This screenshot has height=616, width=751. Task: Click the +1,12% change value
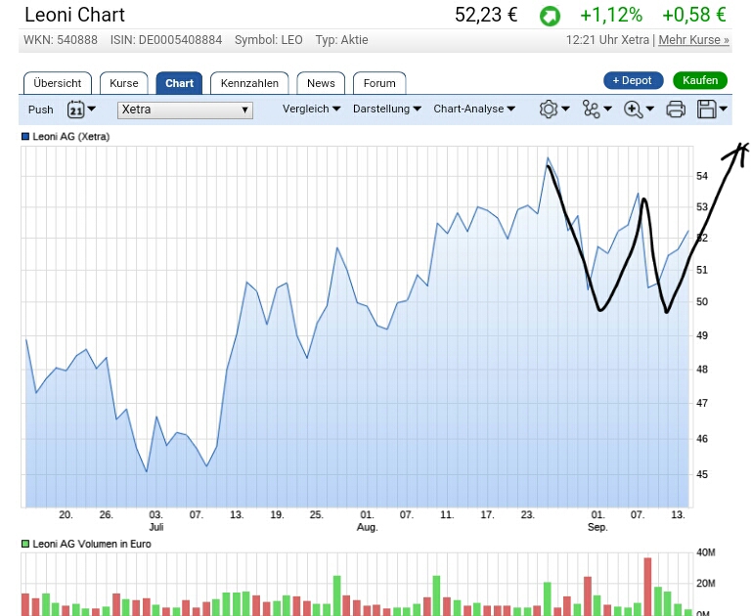(611, 15)
